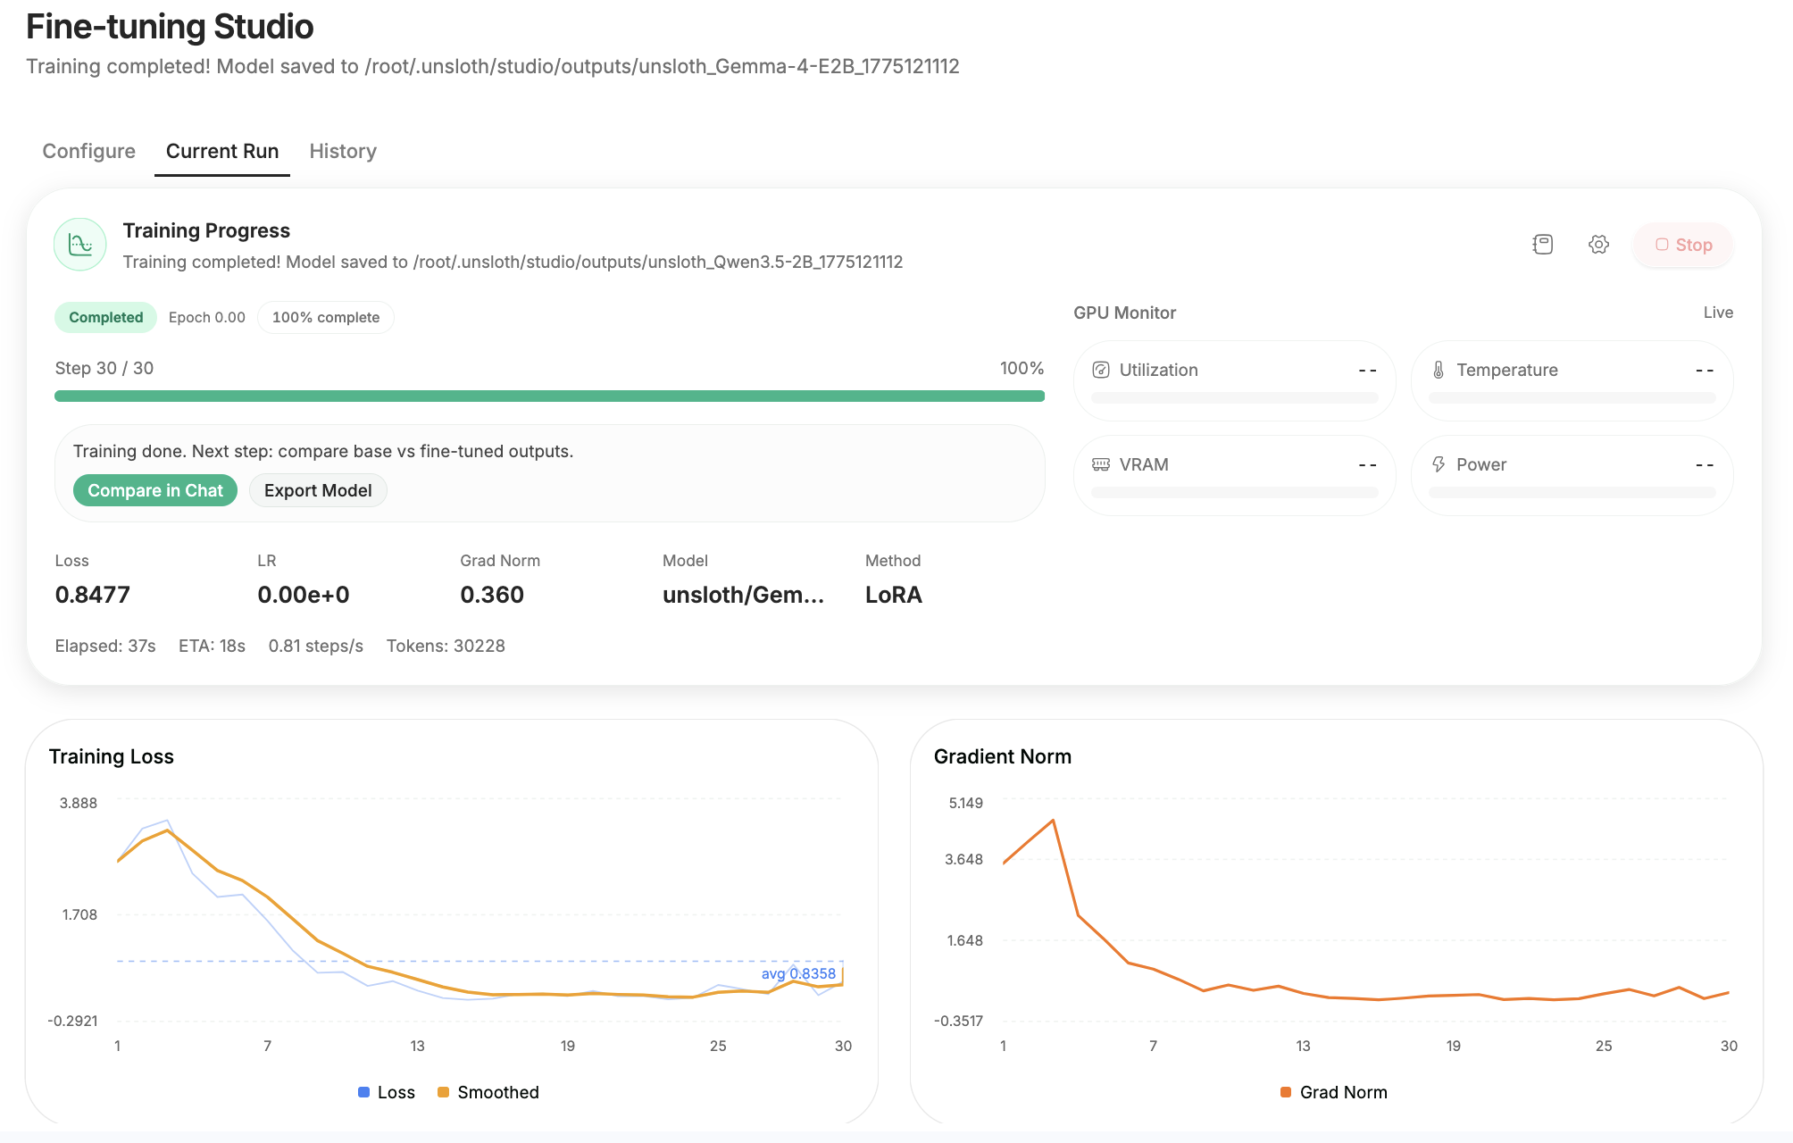The height and width of the screenshot is (1143, 1793).
Task: Click the green step progress bar
Action: tap(549, 396)
